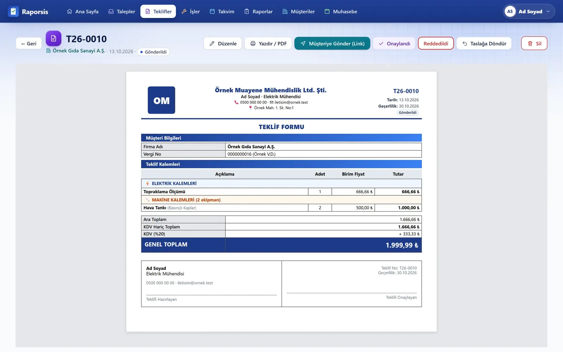The width and height of the screenshot is (563, 352).
Task: Open the Talepler menu item
Action: coord(122,11)
